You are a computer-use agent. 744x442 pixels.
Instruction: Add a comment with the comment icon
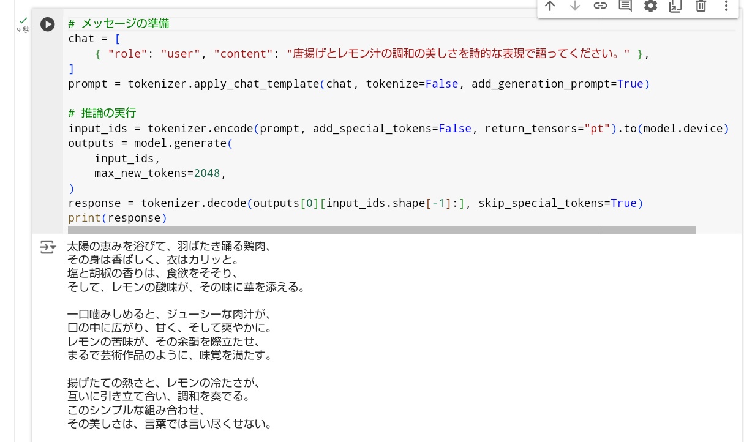coord(625,6)
